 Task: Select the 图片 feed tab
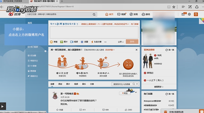coord(68,84)
